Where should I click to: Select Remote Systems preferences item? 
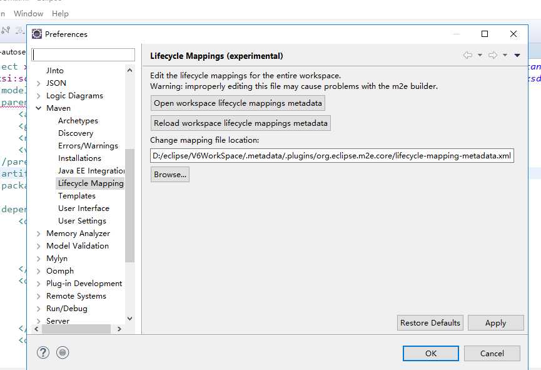pos(76,296)
